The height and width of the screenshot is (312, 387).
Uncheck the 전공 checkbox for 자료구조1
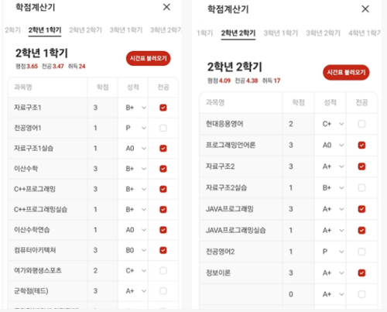pos(163,108)
